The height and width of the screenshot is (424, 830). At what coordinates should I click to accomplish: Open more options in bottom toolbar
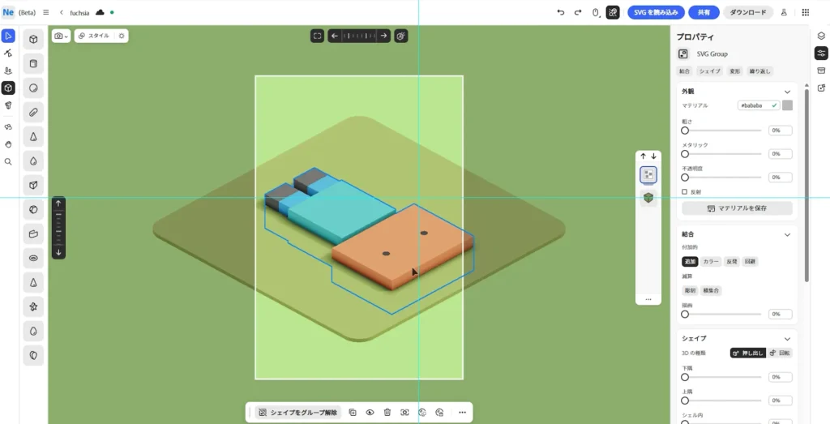coord(462,413)
